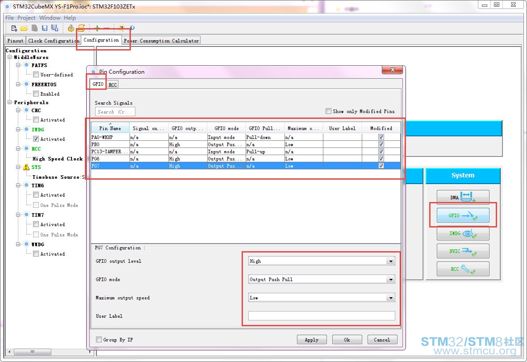Click the SYS yellow warning icon
The height and width of the screenshot is (362, 527).
tap(26, 167)
